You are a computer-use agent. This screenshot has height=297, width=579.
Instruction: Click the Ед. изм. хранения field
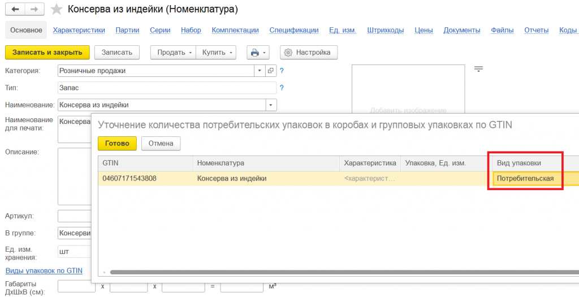pos(75,252)
